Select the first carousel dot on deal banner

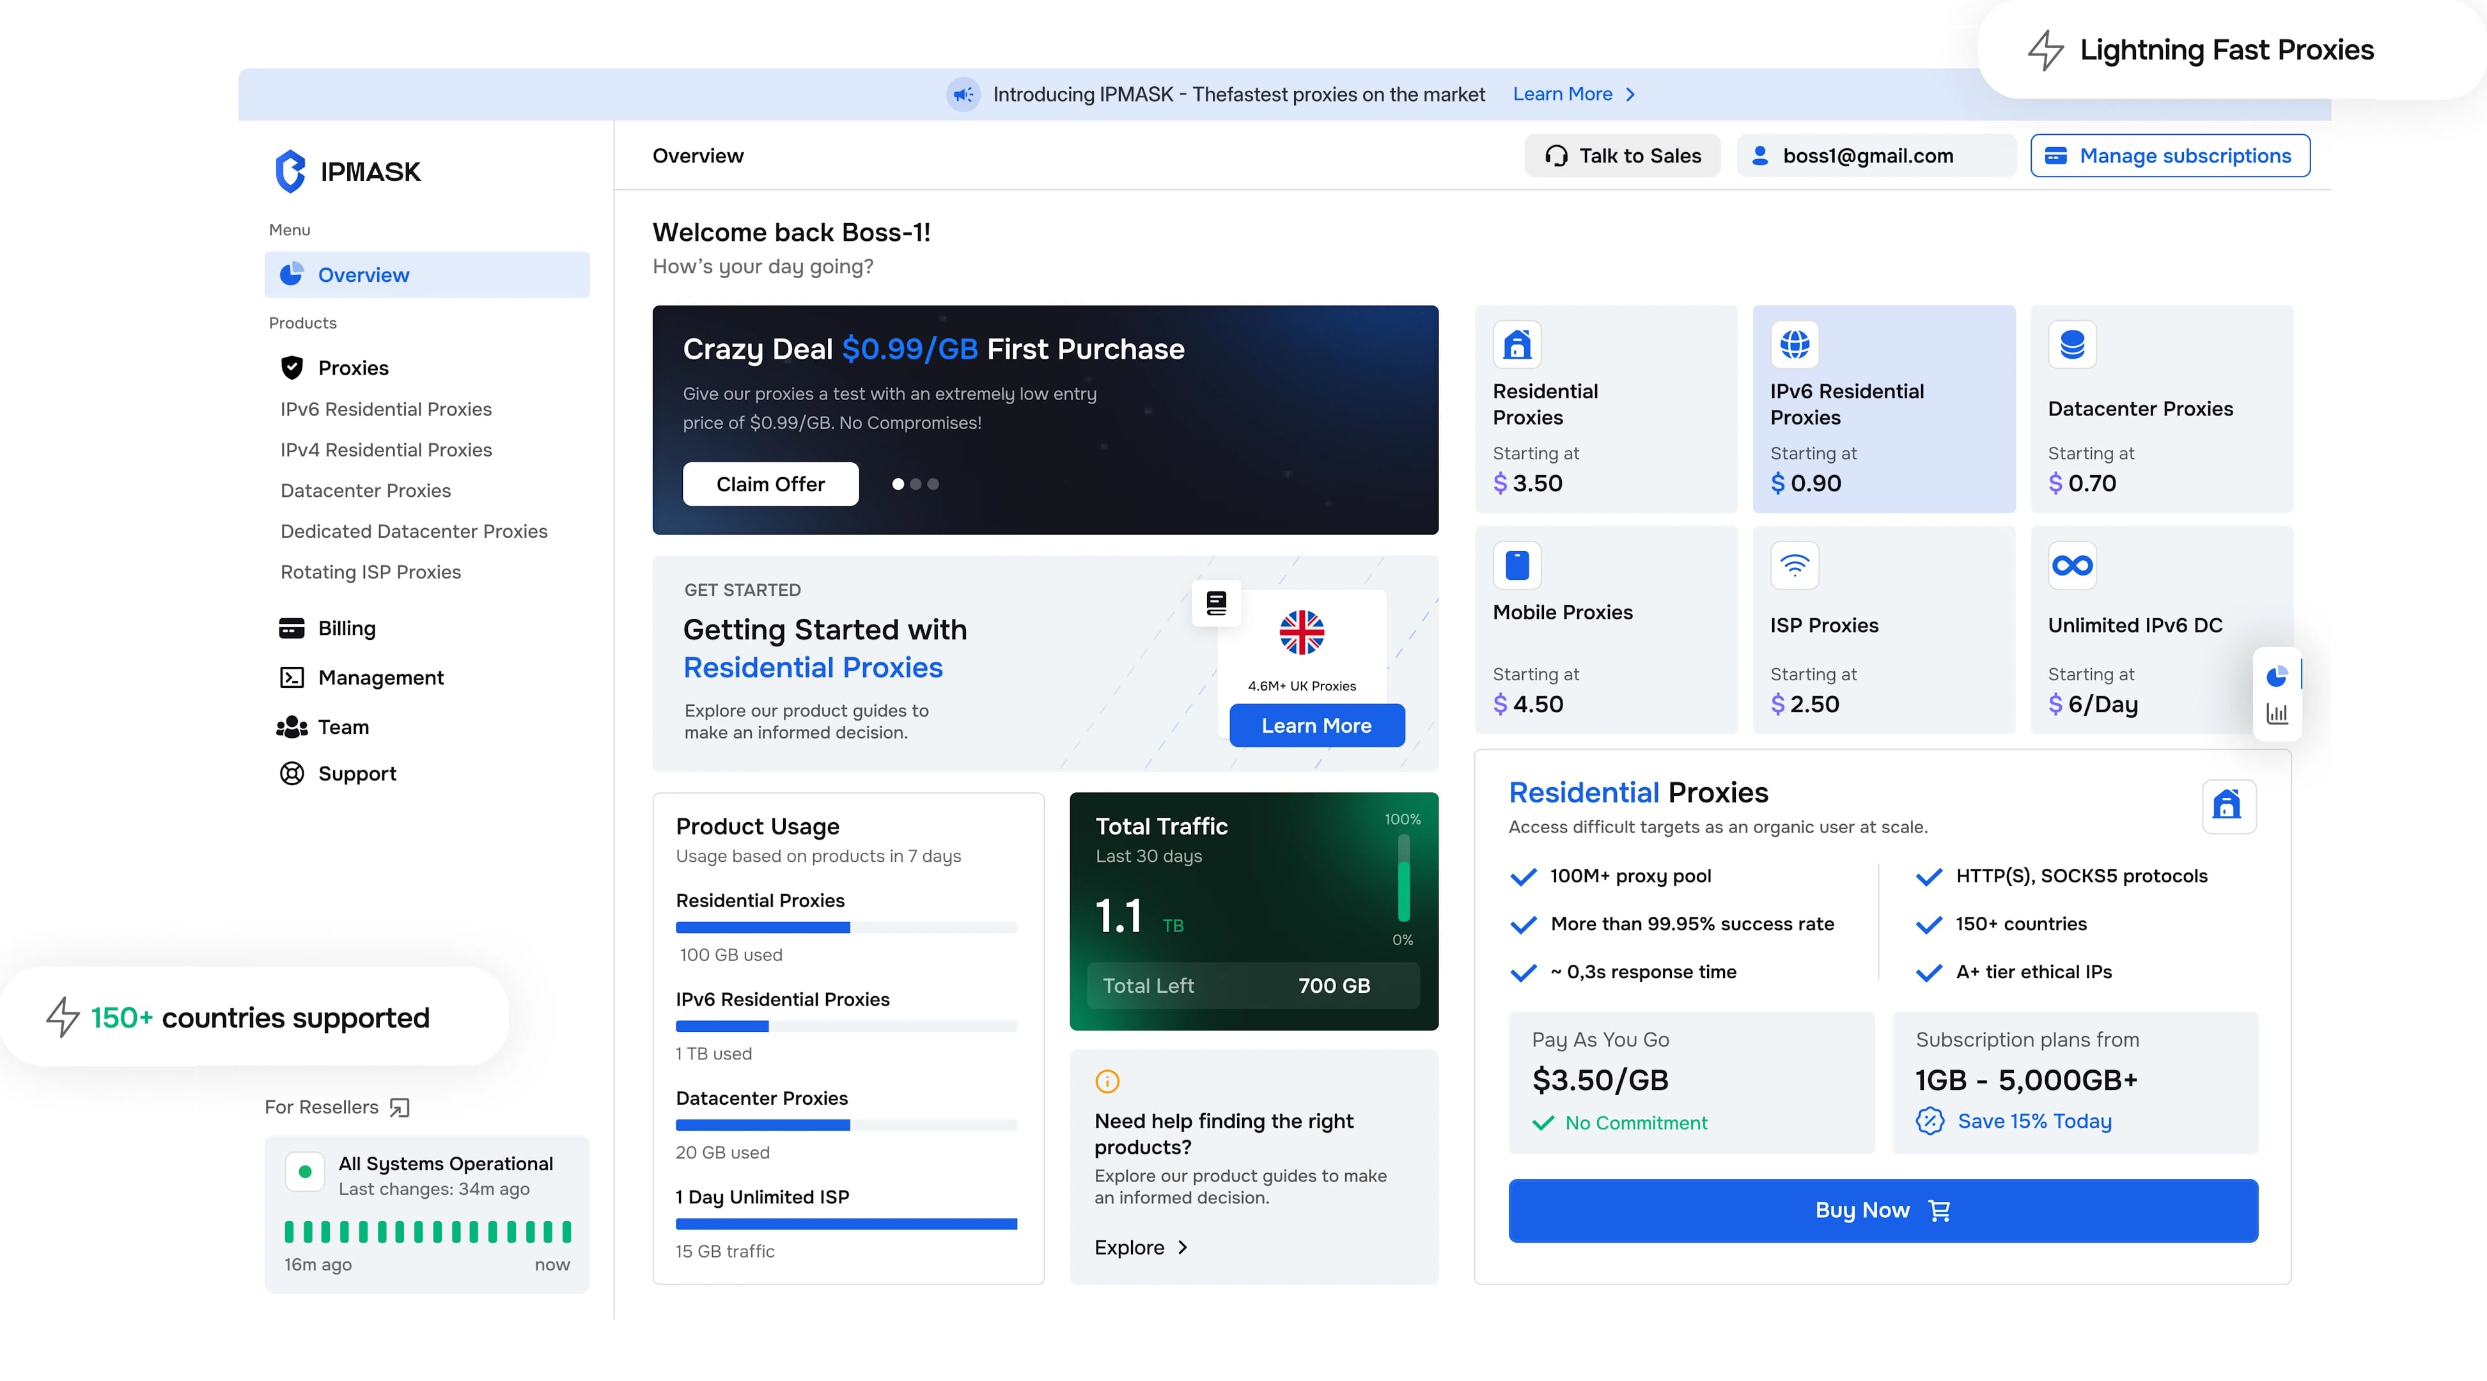click(898, 484)
